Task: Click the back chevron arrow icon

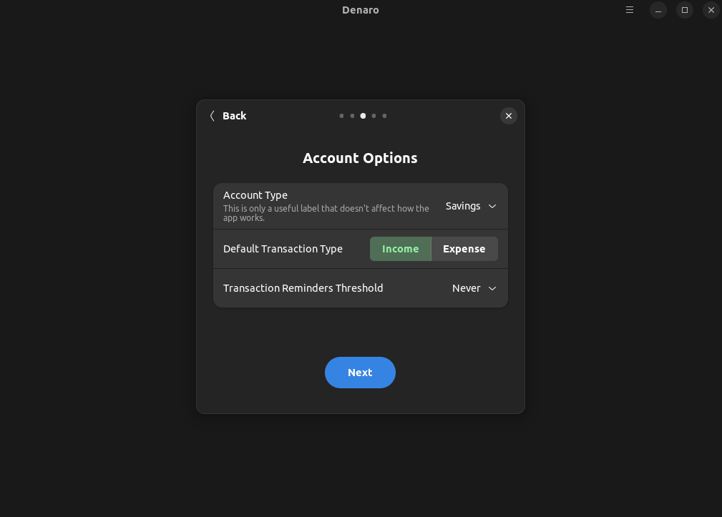Action: [213, 116]
